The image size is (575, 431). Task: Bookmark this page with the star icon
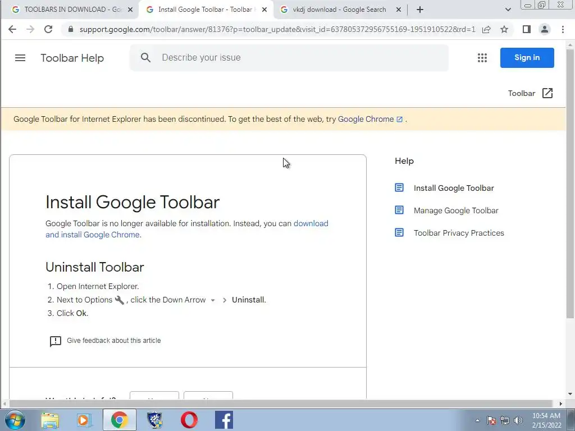[x=504, y=29]
